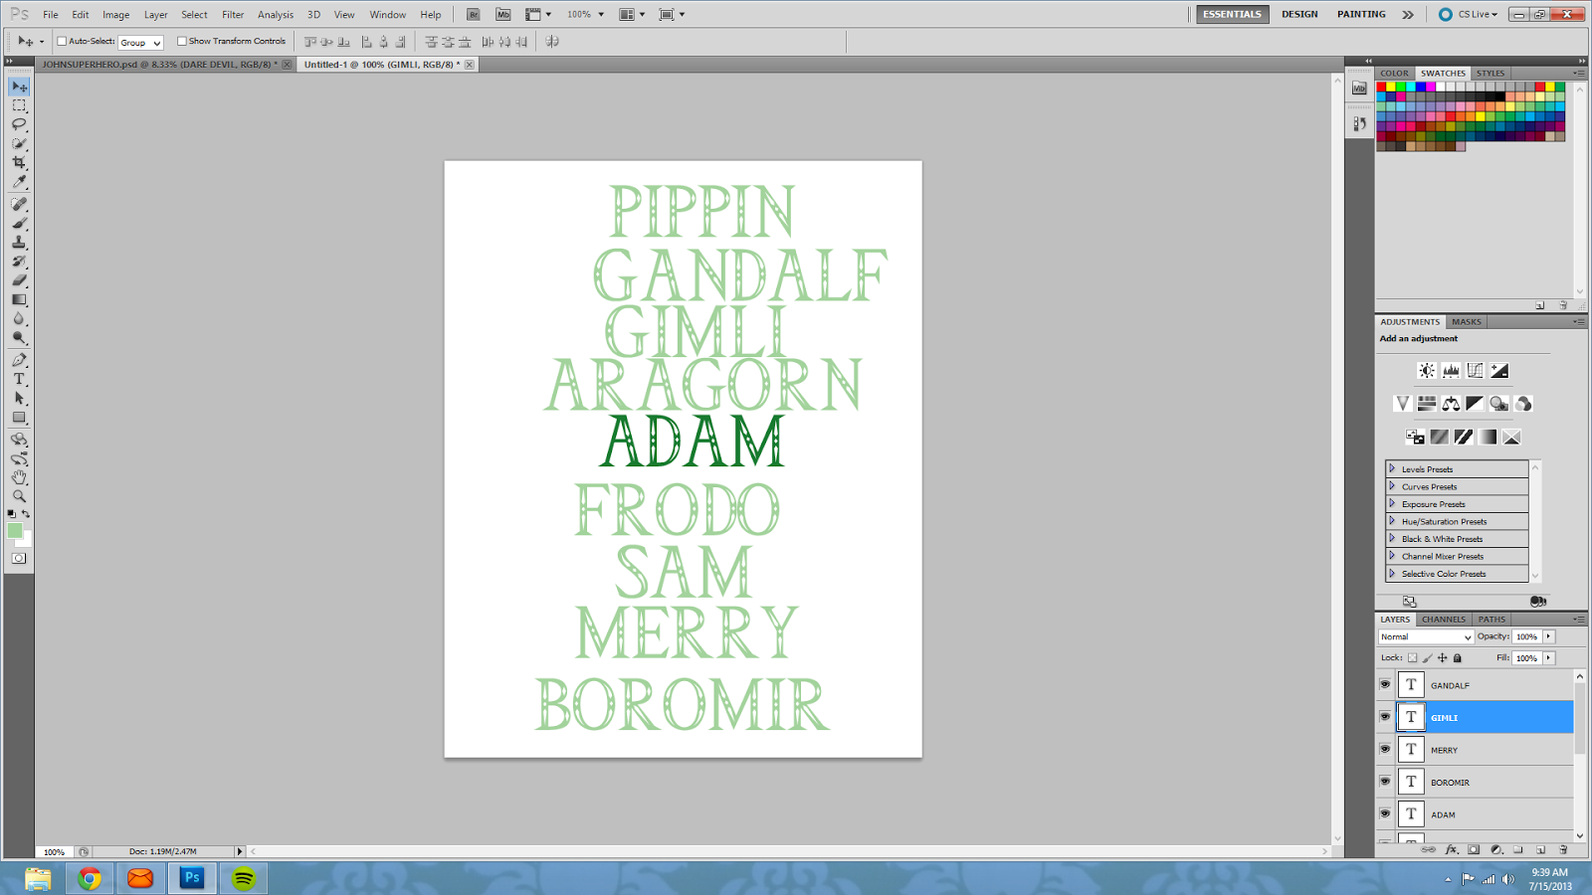
Task: Hide the BOROMIR layer
Action: (x=1385, y=782)
